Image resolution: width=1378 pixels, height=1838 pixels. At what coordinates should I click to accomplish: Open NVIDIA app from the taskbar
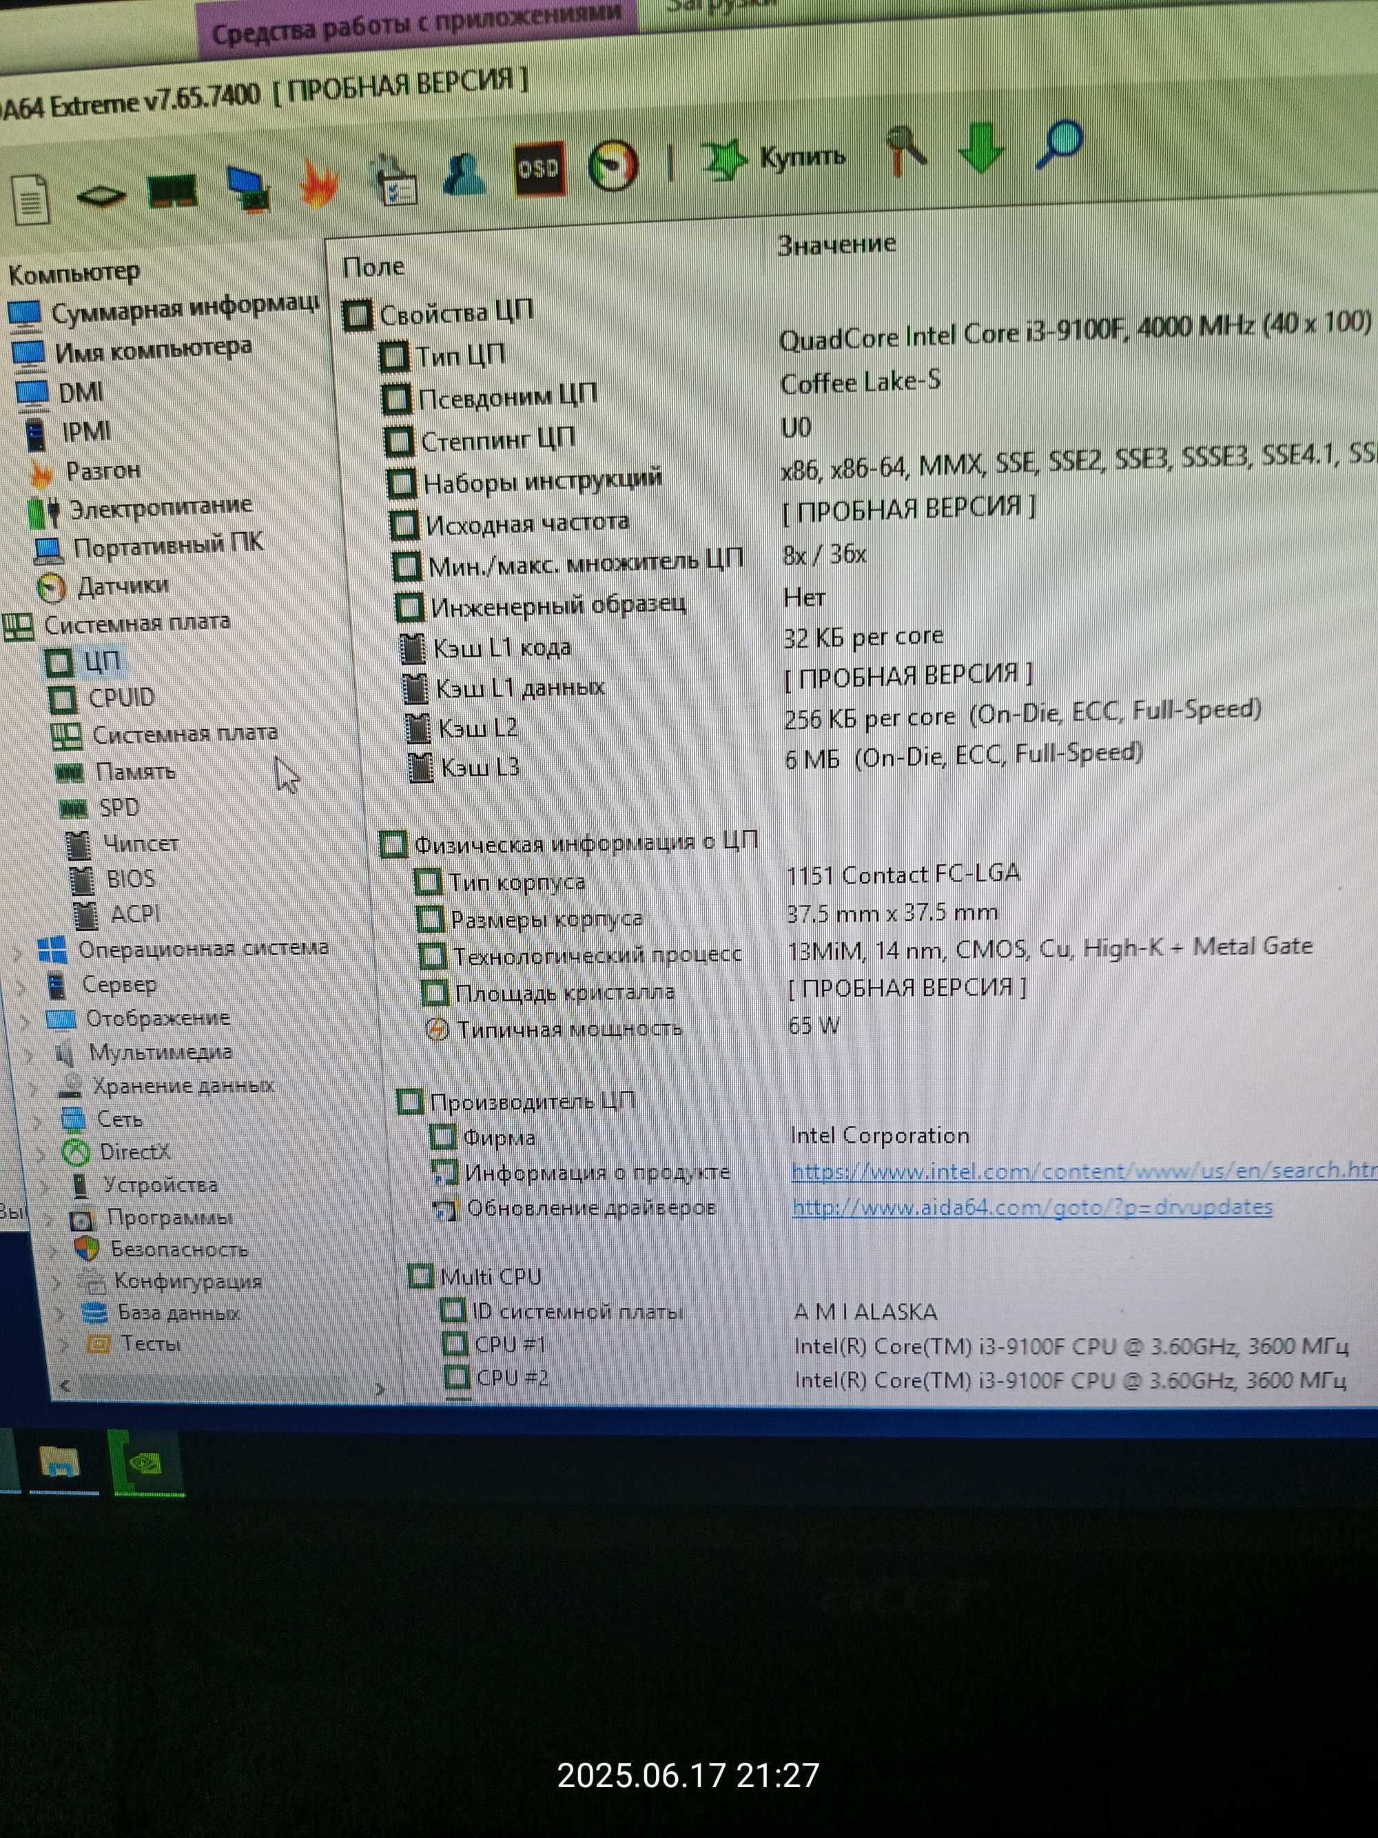coord(147,1462)
